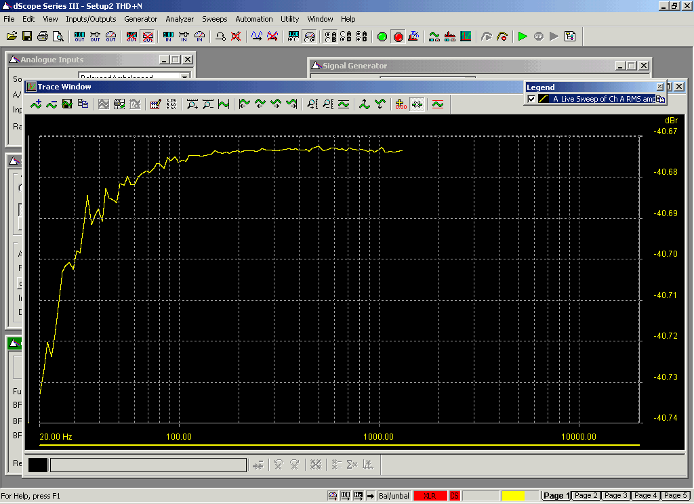
Task: Remove trace with the wave minus icon
Action: pyautogui.click(x=52, y=104)
